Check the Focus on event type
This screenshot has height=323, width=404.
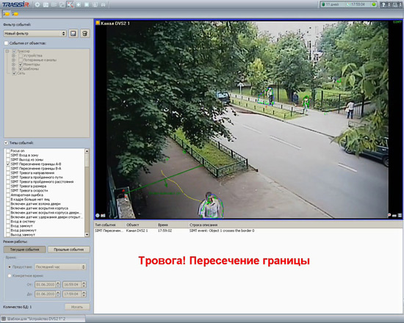(x=8, y=150)
